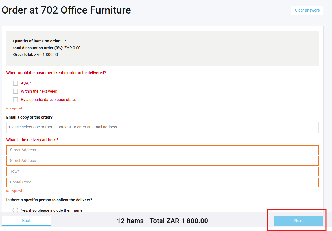Image resolution: width=332 pixels, height=231 pixels.
Task: Click the first Street Address field
Action: pos(162,150)
